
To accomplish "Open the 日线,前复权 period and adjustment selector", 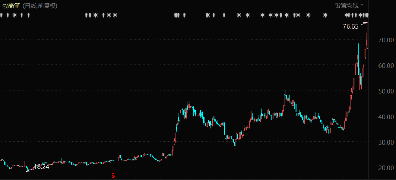I will [40, 6].
